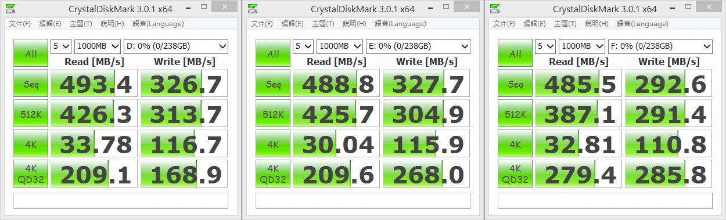
Task: Click the 512K read value 387.1
Action: click(x=578, y=114)
